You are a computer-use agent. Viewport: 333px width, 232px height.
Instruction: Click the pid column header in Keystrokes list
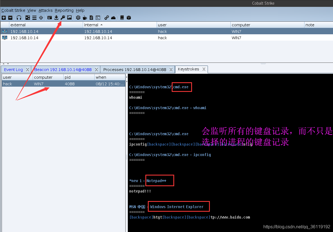[x=79, y=77]
